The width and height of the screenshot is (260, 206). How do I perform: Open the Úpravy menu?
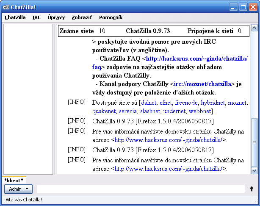click(x=56, y=17)
